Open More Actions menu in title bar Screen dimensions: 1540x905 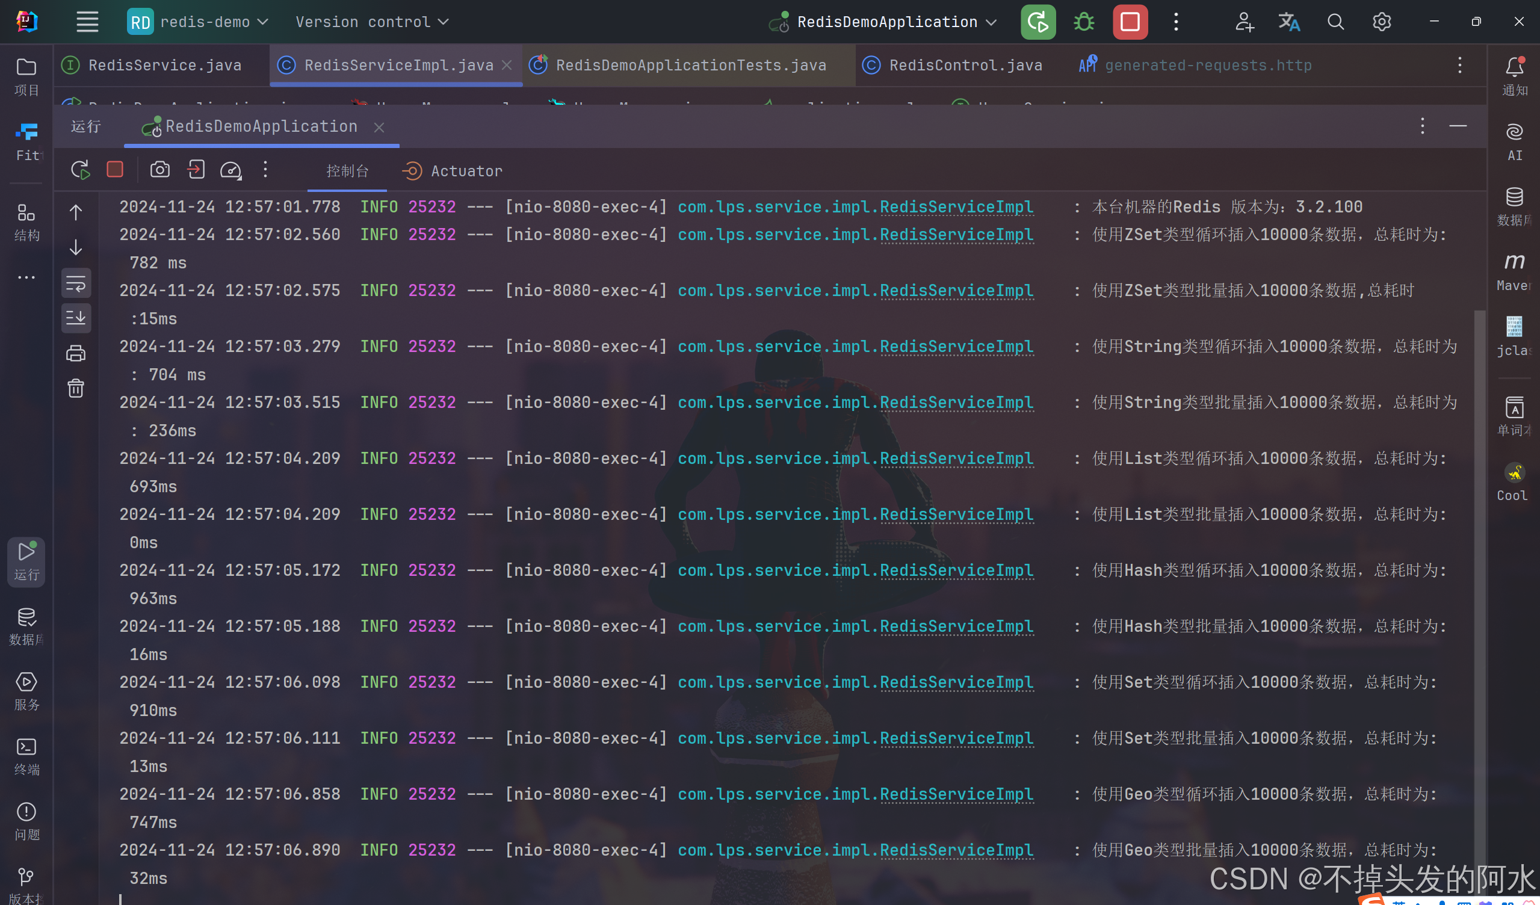pyautogui.click(x=1176, y=22)
